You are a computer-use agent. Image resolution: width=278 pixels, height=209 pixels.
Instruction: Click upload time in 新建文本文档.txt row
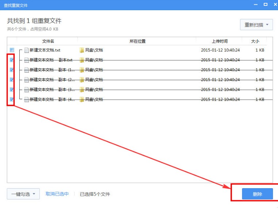(220, 50)
